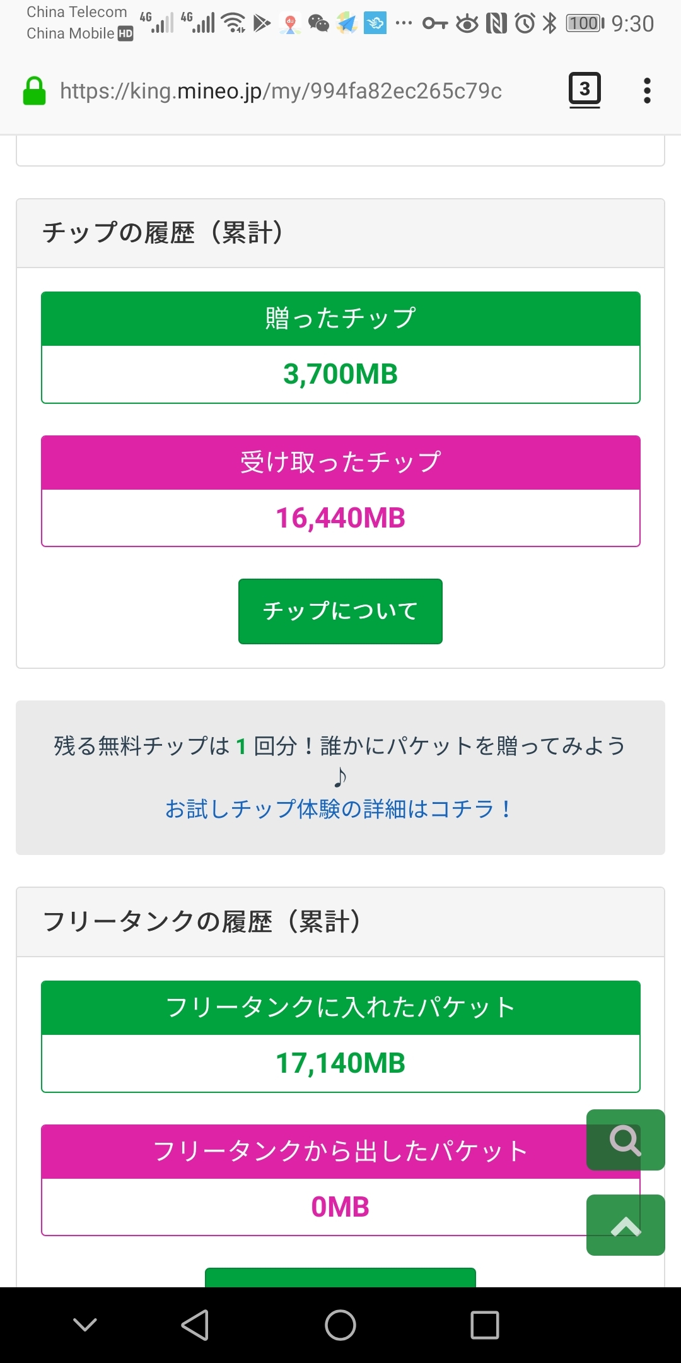Screen dimensions: 681x1363
Task: Open the browser tab switcher showing 3
Action: pyautogui.click(x=585, y=90)
